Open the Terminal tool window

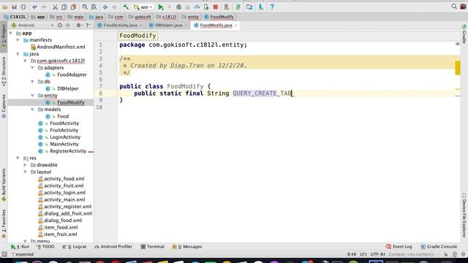pyautogui.click(x=153, y=247)
